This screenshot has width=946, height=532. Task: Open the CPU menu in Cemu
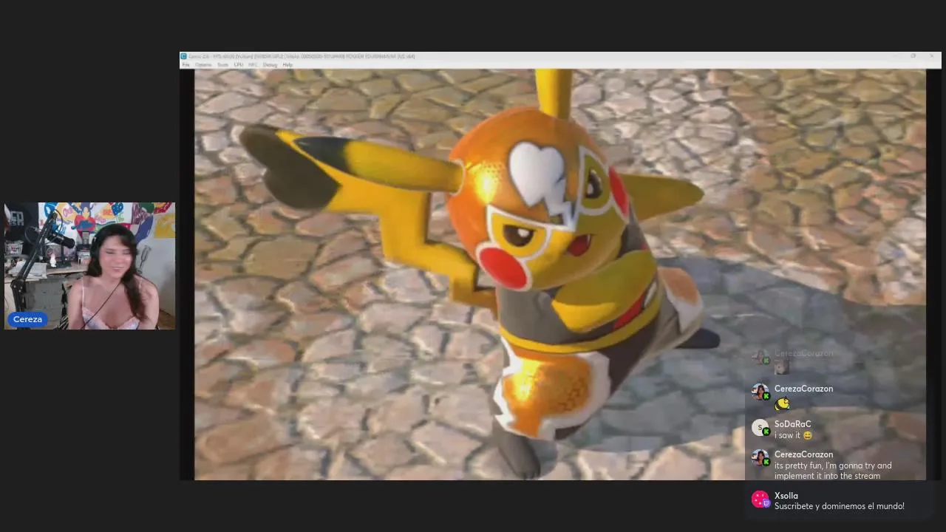click(x=239, y=65)
